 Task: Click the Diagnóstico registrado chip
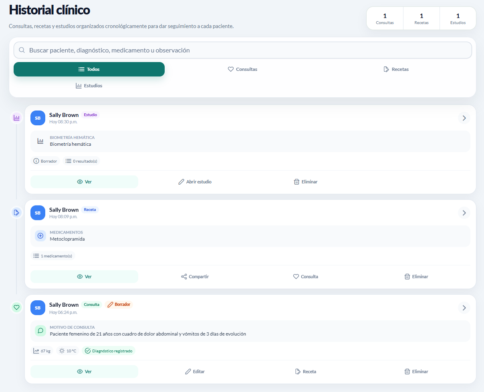(x=109, y=351)
